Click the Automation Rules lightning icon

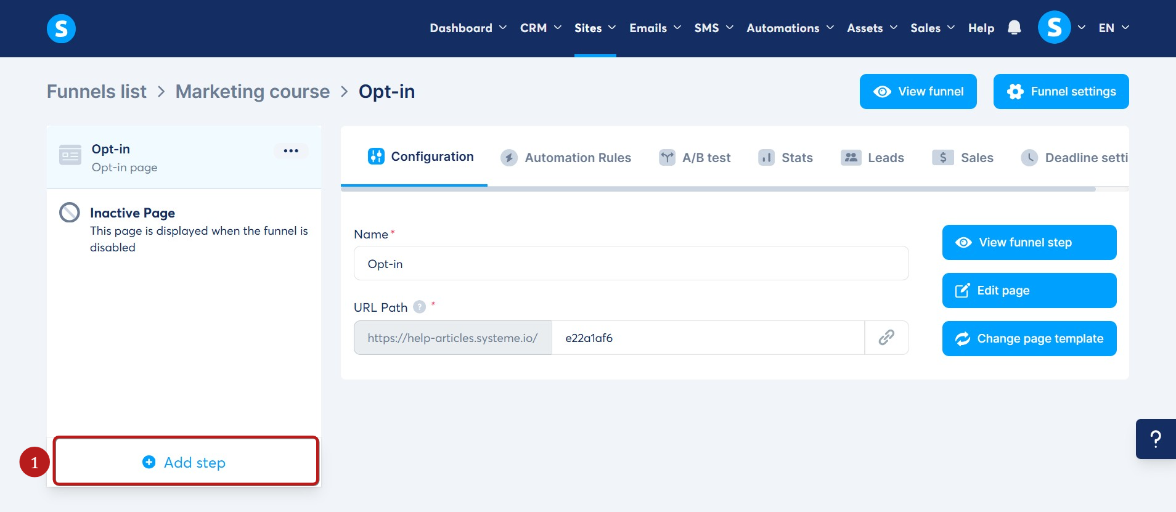click(x=508, y=158)
